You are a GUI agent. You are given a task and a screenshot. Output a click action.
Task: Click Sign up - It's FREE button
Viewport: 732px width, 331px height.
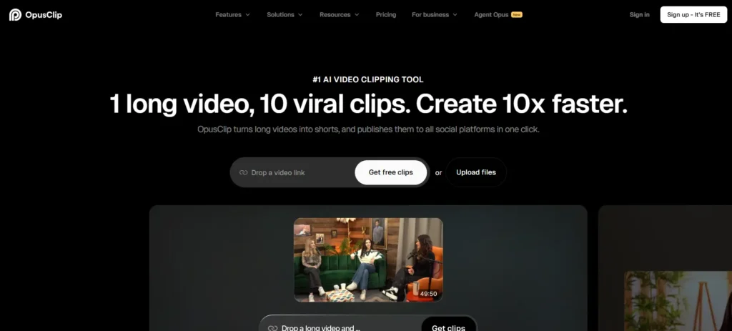coord(693,14)
